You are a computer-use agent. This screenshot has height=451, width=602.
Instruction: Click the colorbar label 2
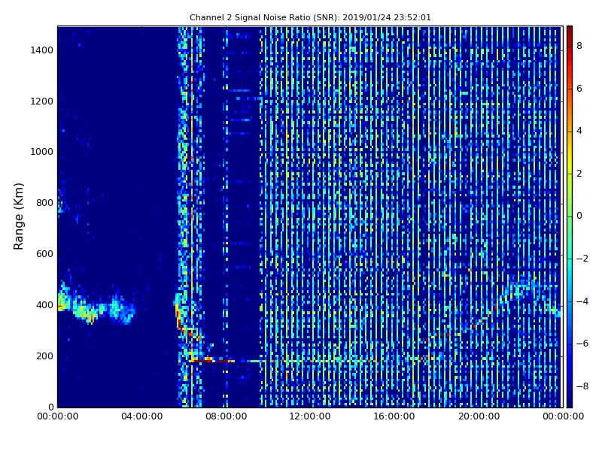(579, 174)
